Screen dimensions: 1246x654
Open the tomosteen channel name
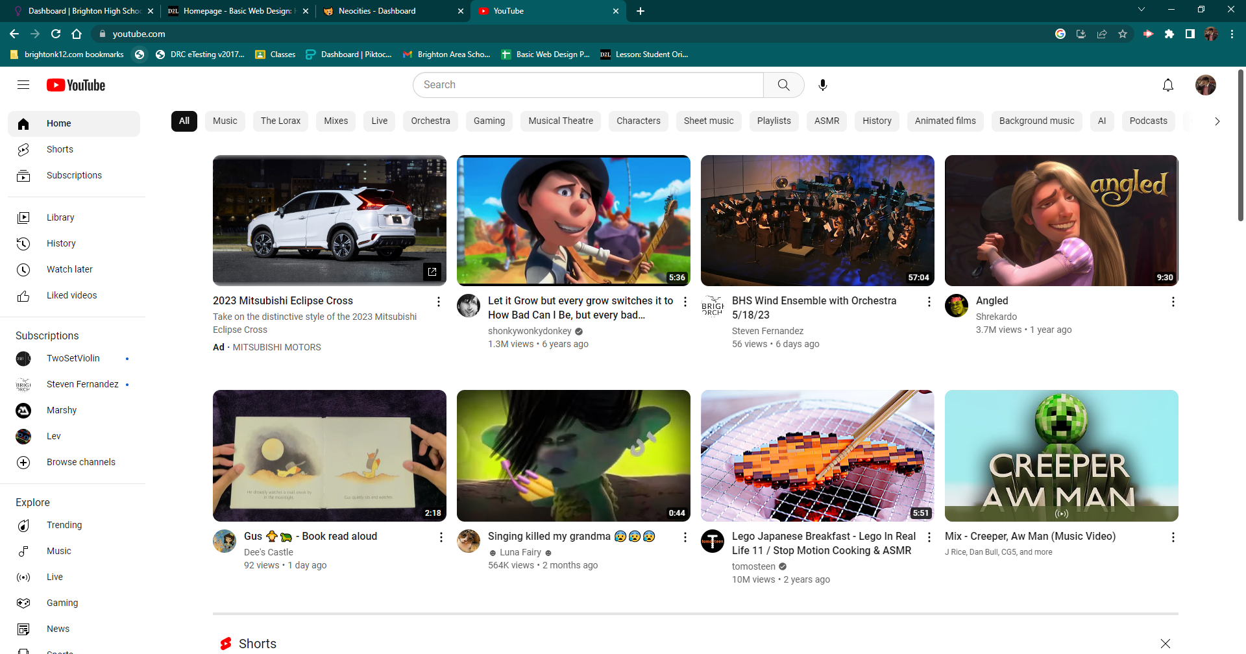[x=753, y=566]
